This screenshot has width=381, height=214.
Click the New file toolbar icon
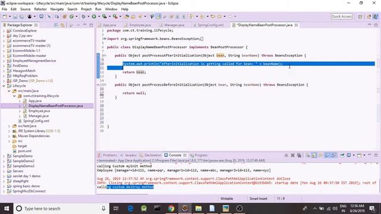pyautogui.click(x=5, y=17)
